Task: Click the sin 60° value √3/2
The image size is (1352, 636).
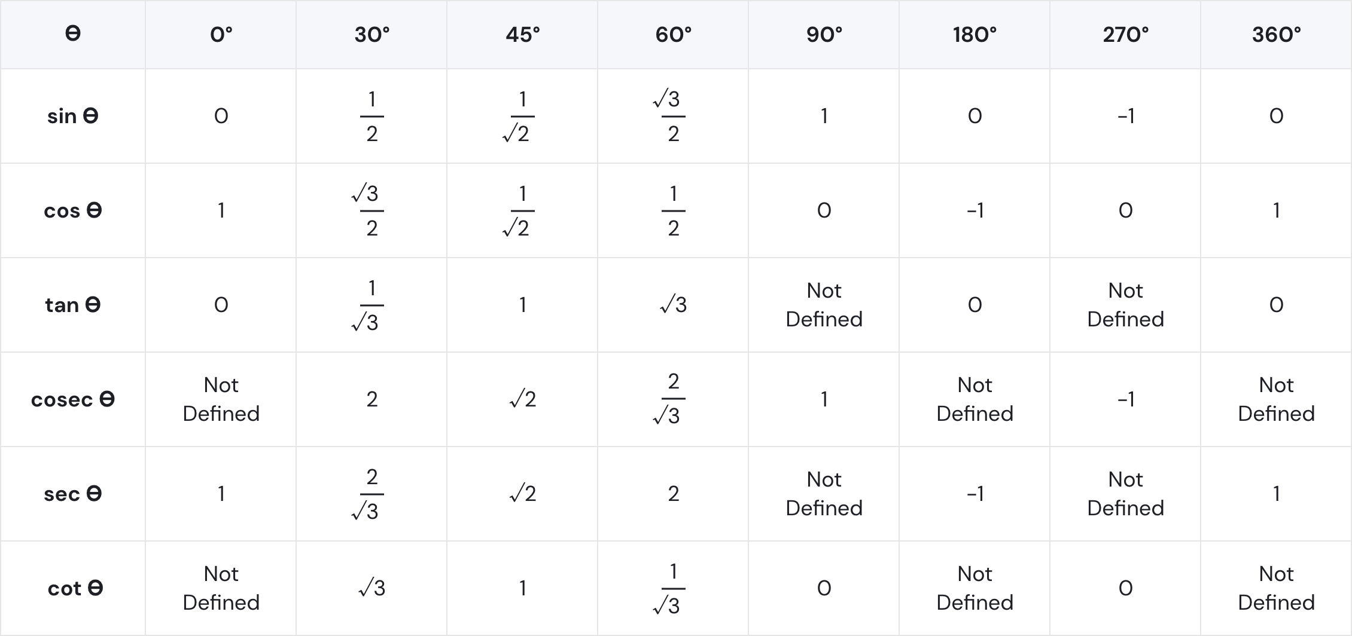Action: [x=673, y=116]
